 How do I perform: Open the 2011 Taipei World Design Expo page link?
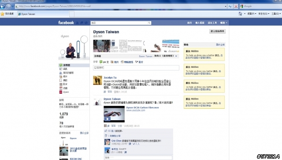78,149
